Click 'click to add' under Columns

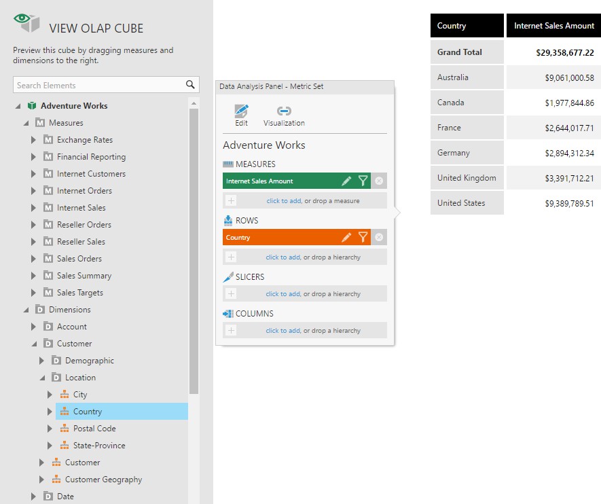click(283, 331)
